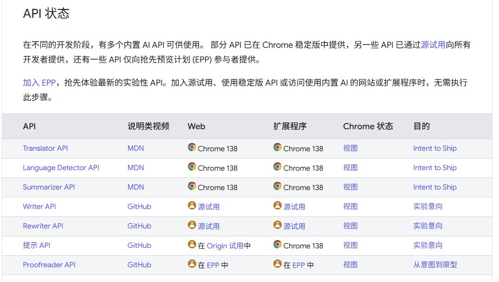This screenshot has height=282, width=499.
Task: Click EPP link in Proofreader Web column
Action: coord(213,265)
